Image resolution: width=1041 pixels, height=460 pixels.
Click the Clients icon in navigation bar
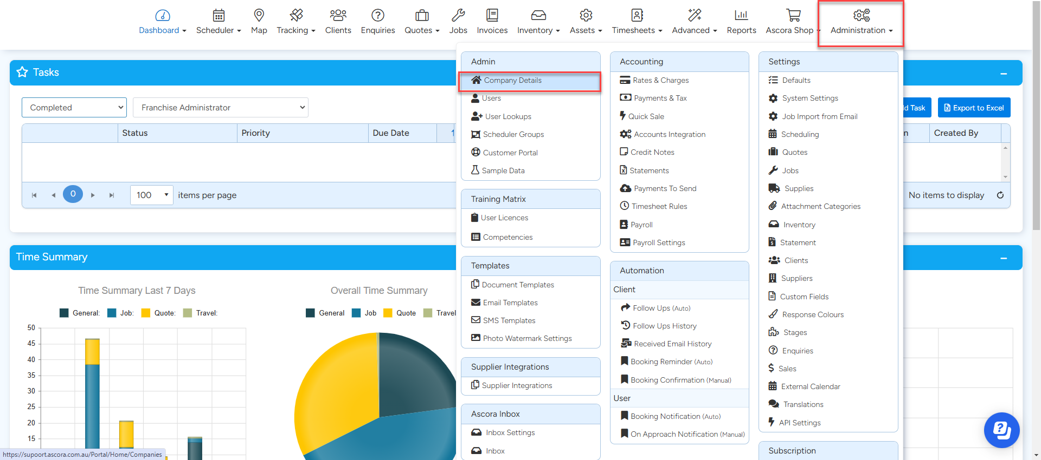tap(338, 15)
